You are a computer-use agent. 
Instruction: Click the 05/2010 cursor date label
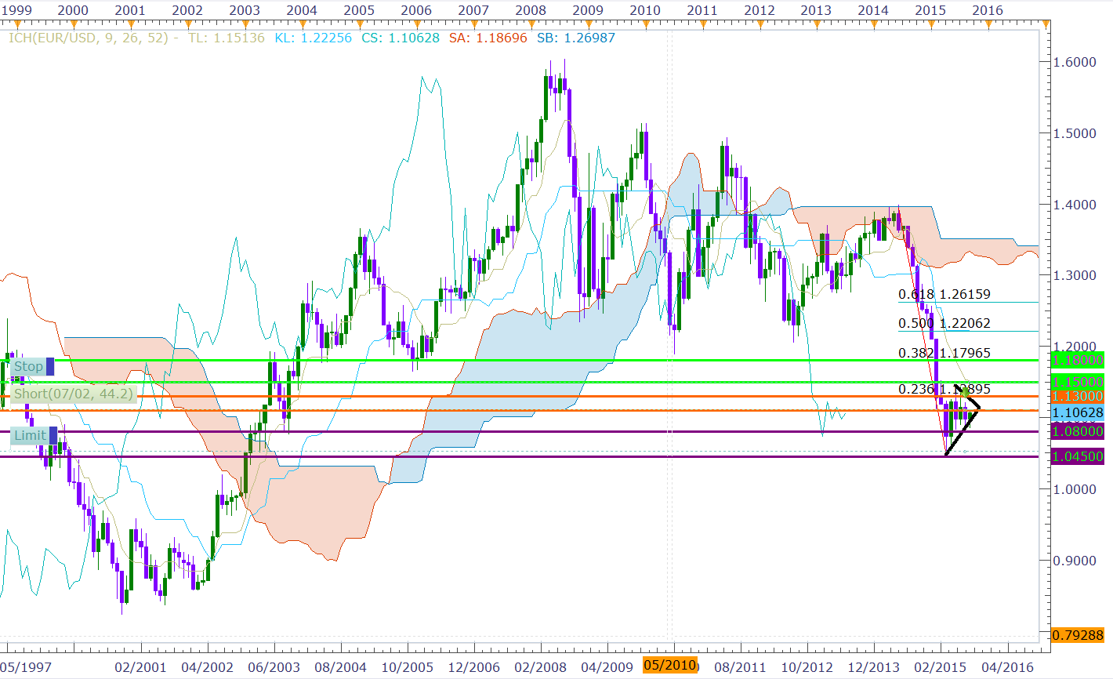coord(669,666)
